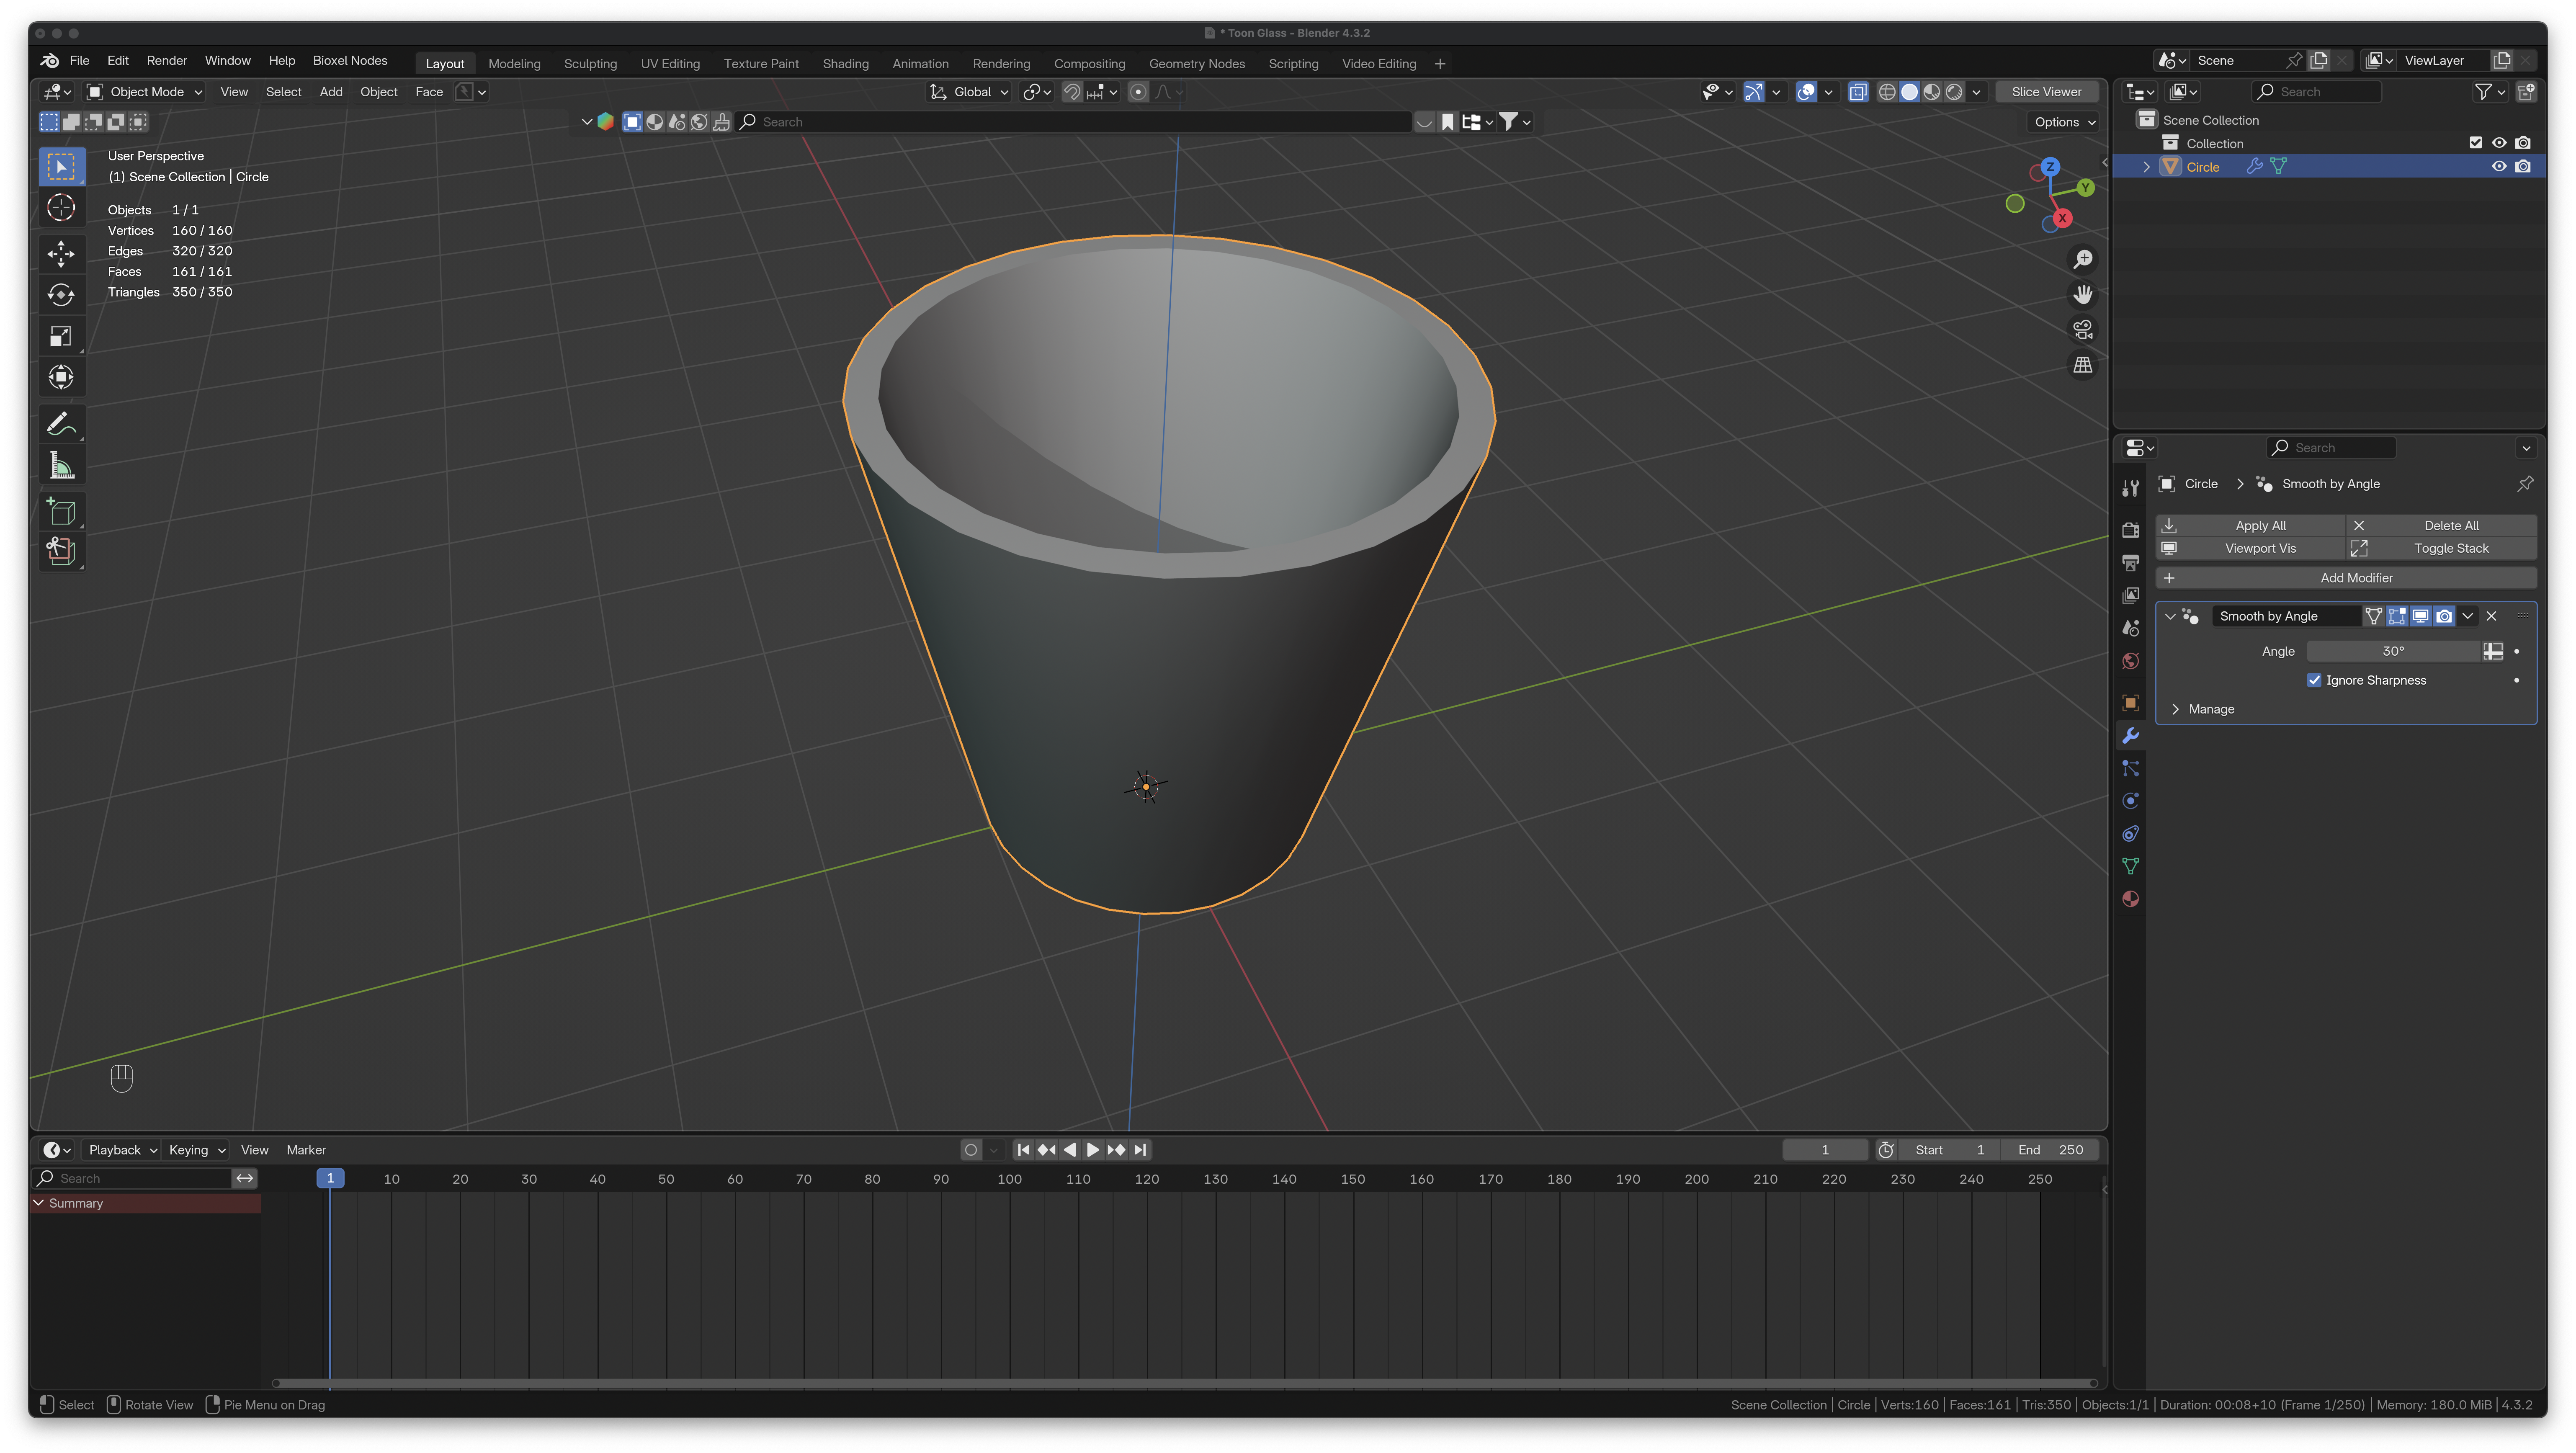
Task: Expand the Circle object in outliner
Action: [x=2146, y=167]
